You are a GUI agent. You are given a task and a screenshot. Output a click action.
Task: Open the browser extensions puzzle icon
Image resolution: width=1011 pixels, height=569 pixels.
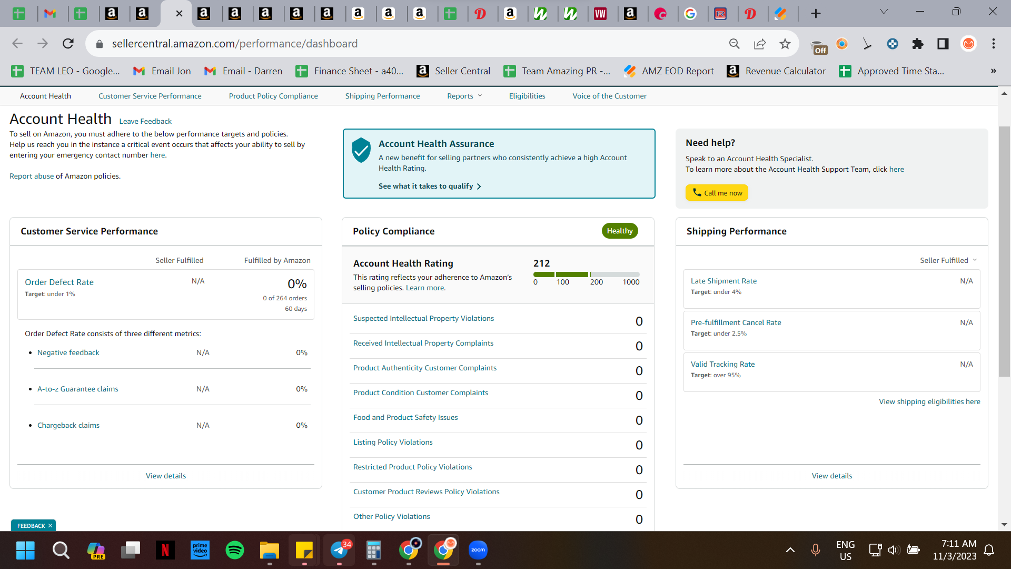click(918, 44)
